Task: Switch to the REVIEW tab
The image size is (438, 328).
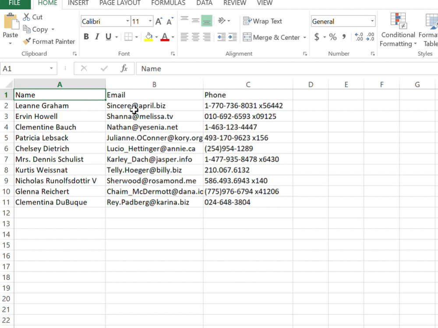Action: 235,3
